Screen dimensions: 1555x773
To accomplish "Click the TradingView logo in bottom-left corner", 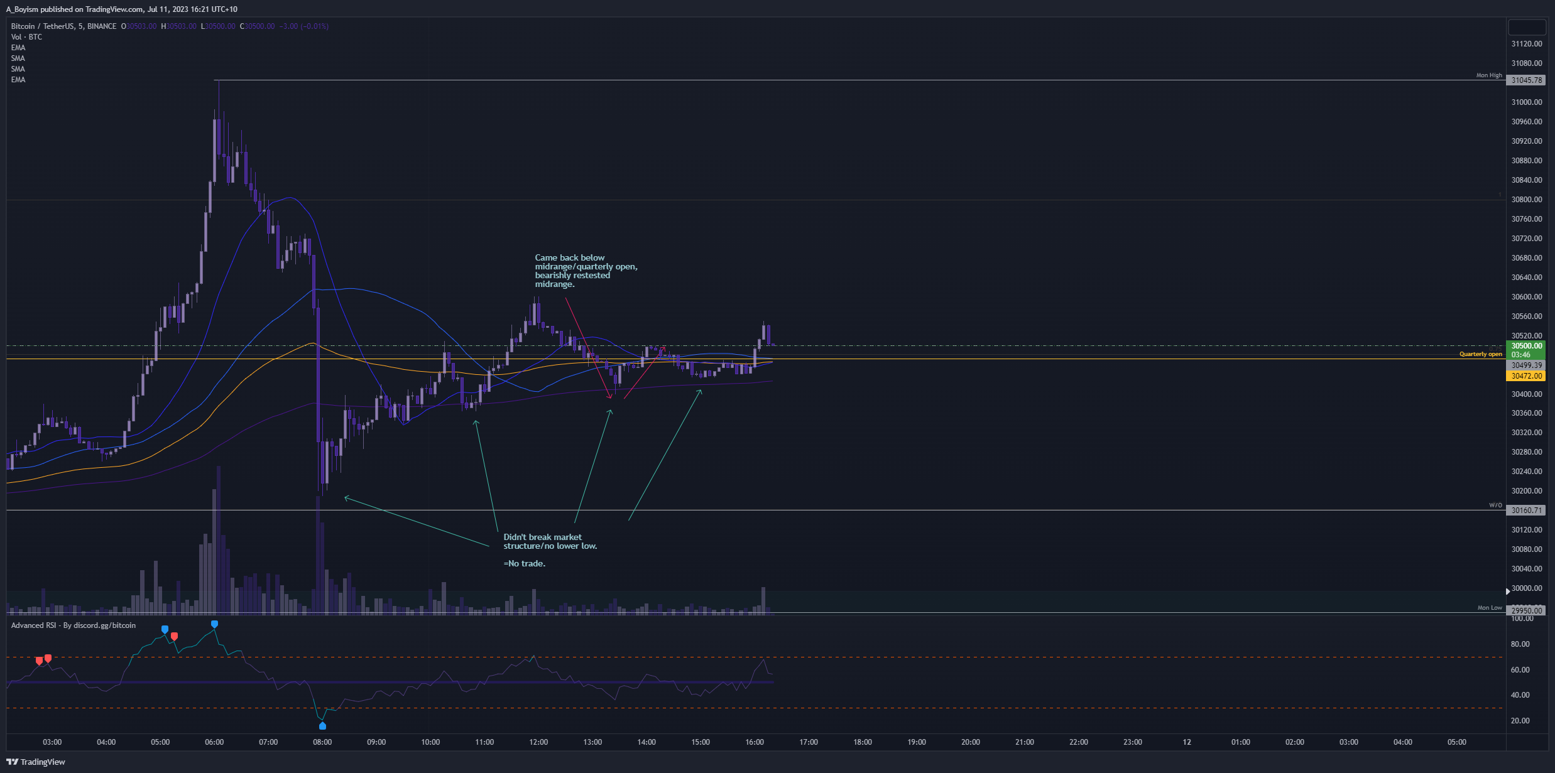I will (x=36, y=762).
